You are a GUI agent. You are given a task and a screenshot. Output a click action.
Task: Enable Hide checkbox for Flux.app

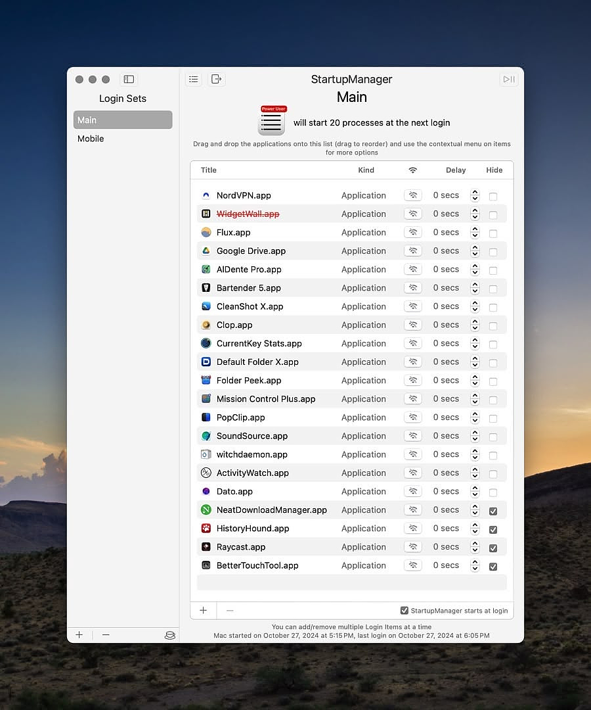point(493,233)
